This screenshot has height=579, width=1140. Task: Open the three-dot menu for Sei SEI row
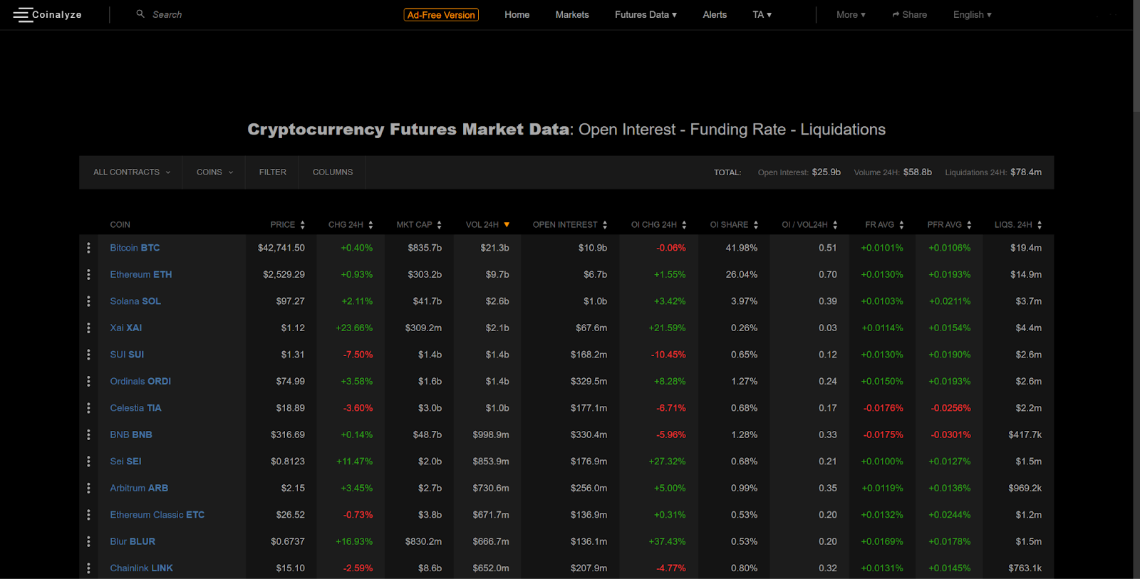(x=88, y=461)
